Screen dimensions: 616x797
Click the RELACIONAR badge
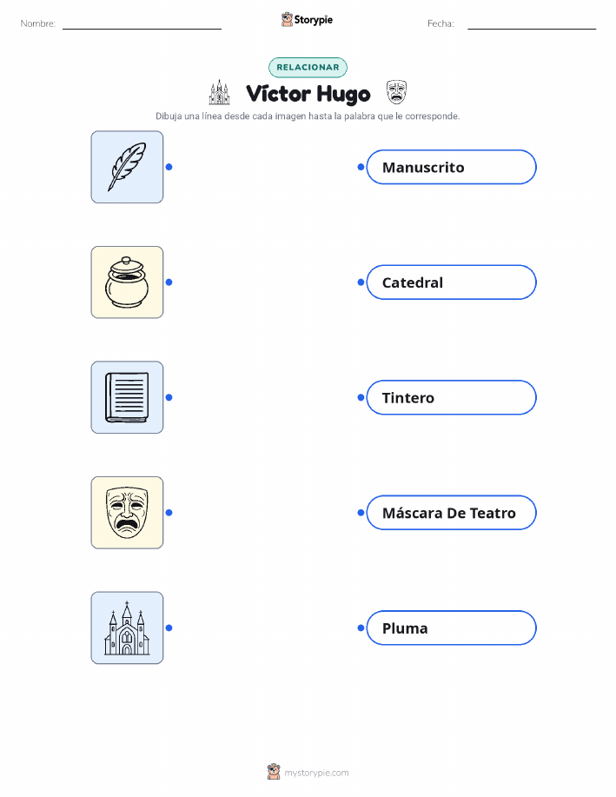[x=308, y=67]
